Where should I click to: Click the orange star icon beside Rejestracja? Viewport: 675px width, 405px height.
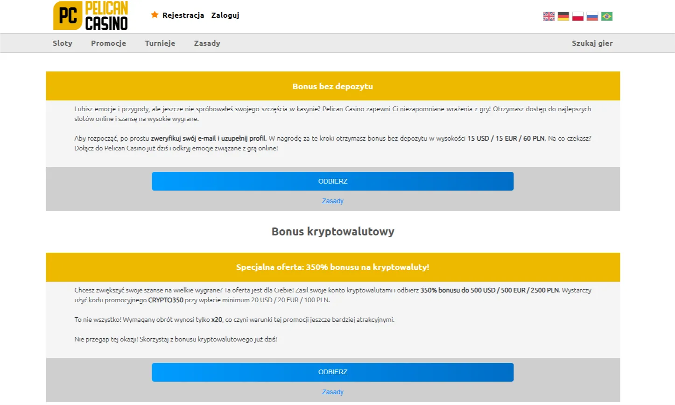coord(155,15)
